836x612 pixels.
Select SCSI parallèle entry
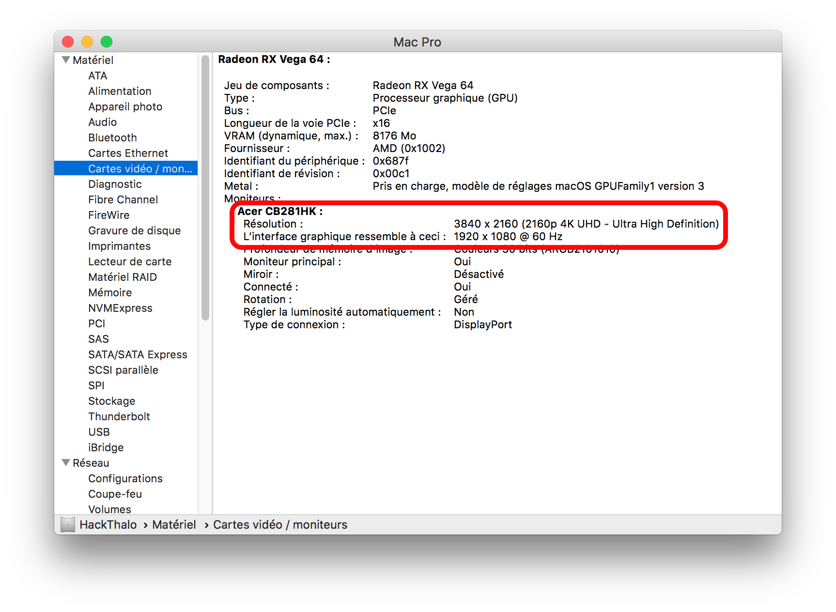coord(123,370)
